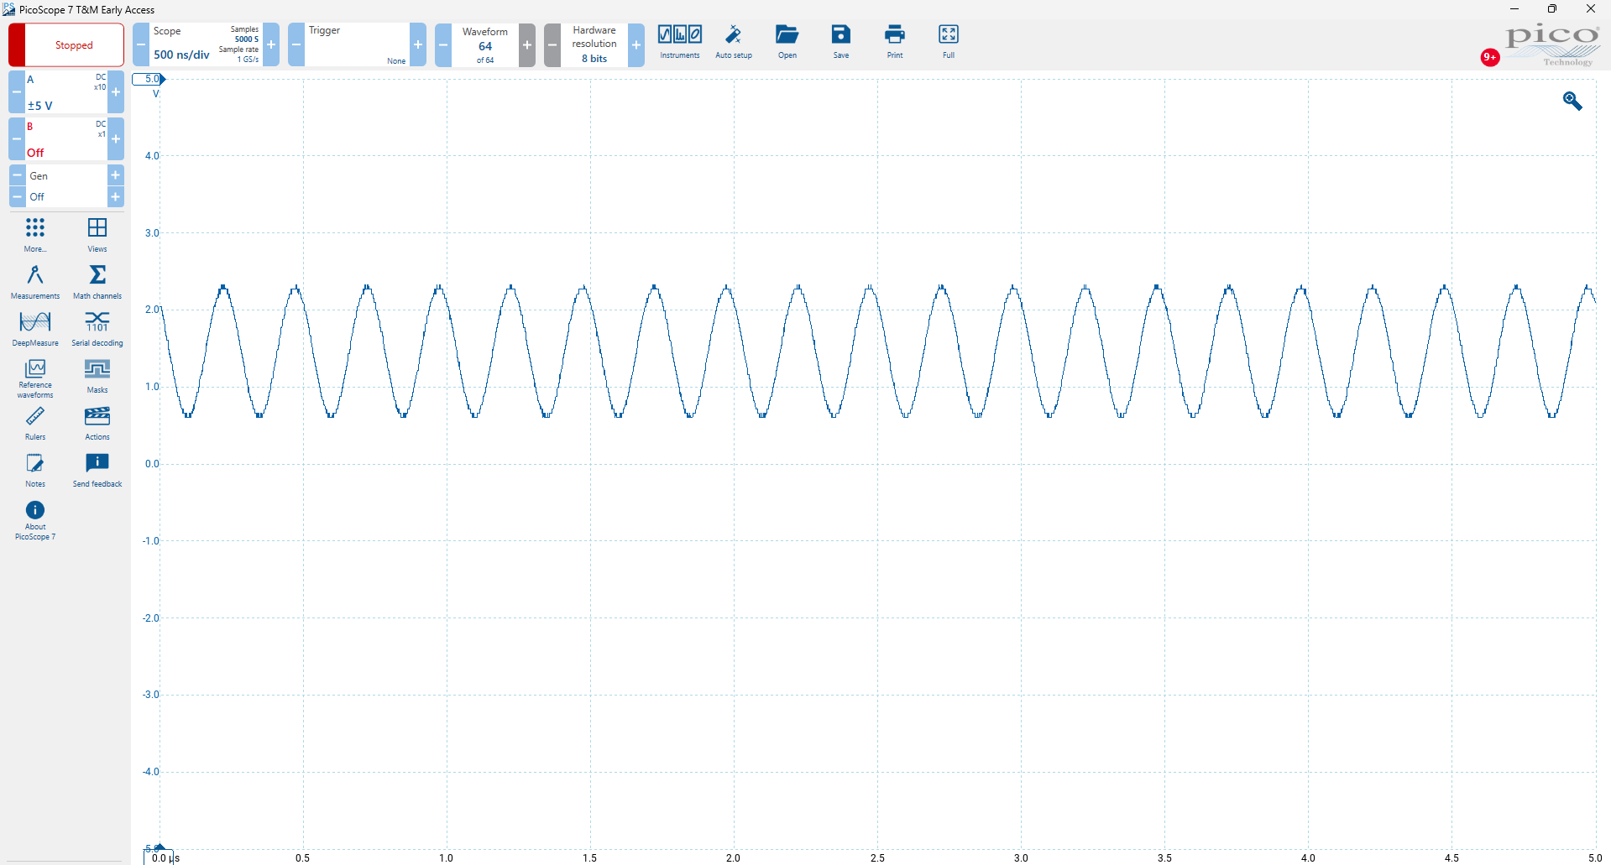Click the Auto setup icon
Viewport: 1611px width, 865px height.
734,42
